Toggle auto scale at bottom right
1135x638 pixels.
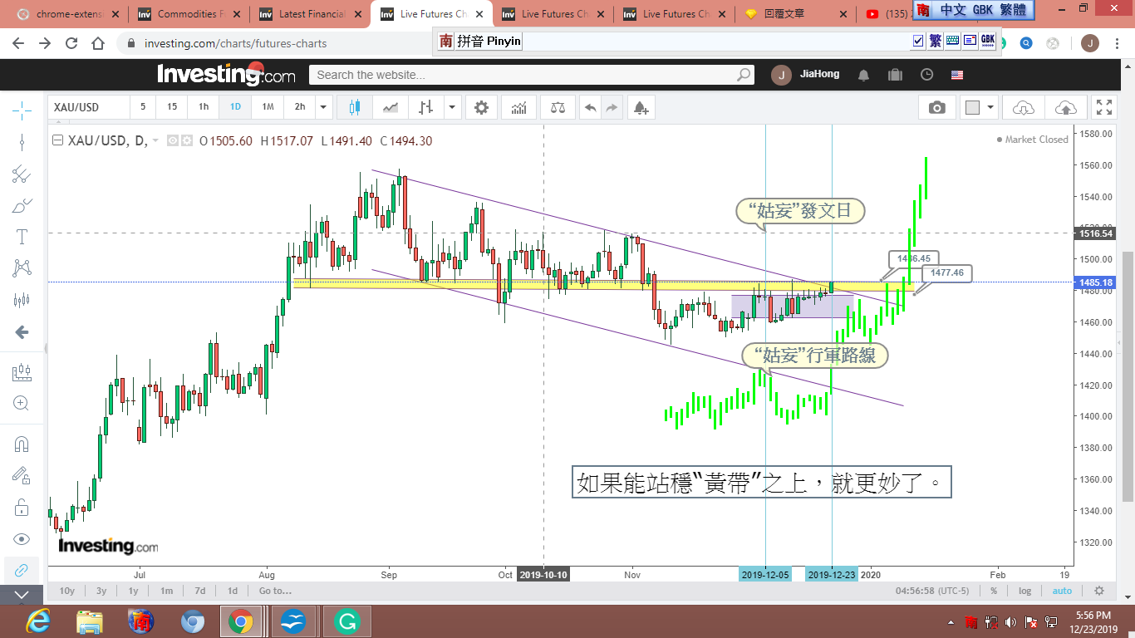1062,591
